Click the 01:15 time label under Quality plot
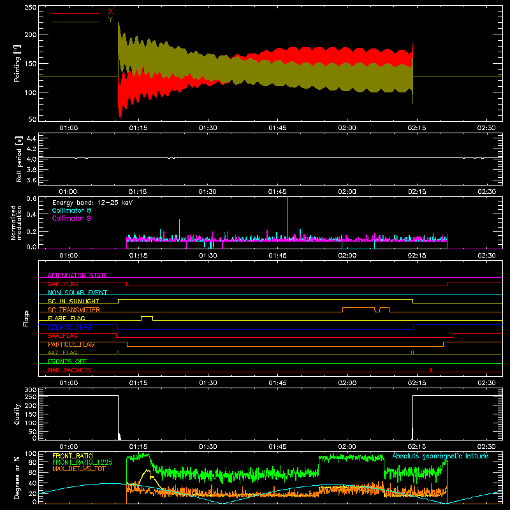Viewport: 510px width, 510px height. coord(138,447)
